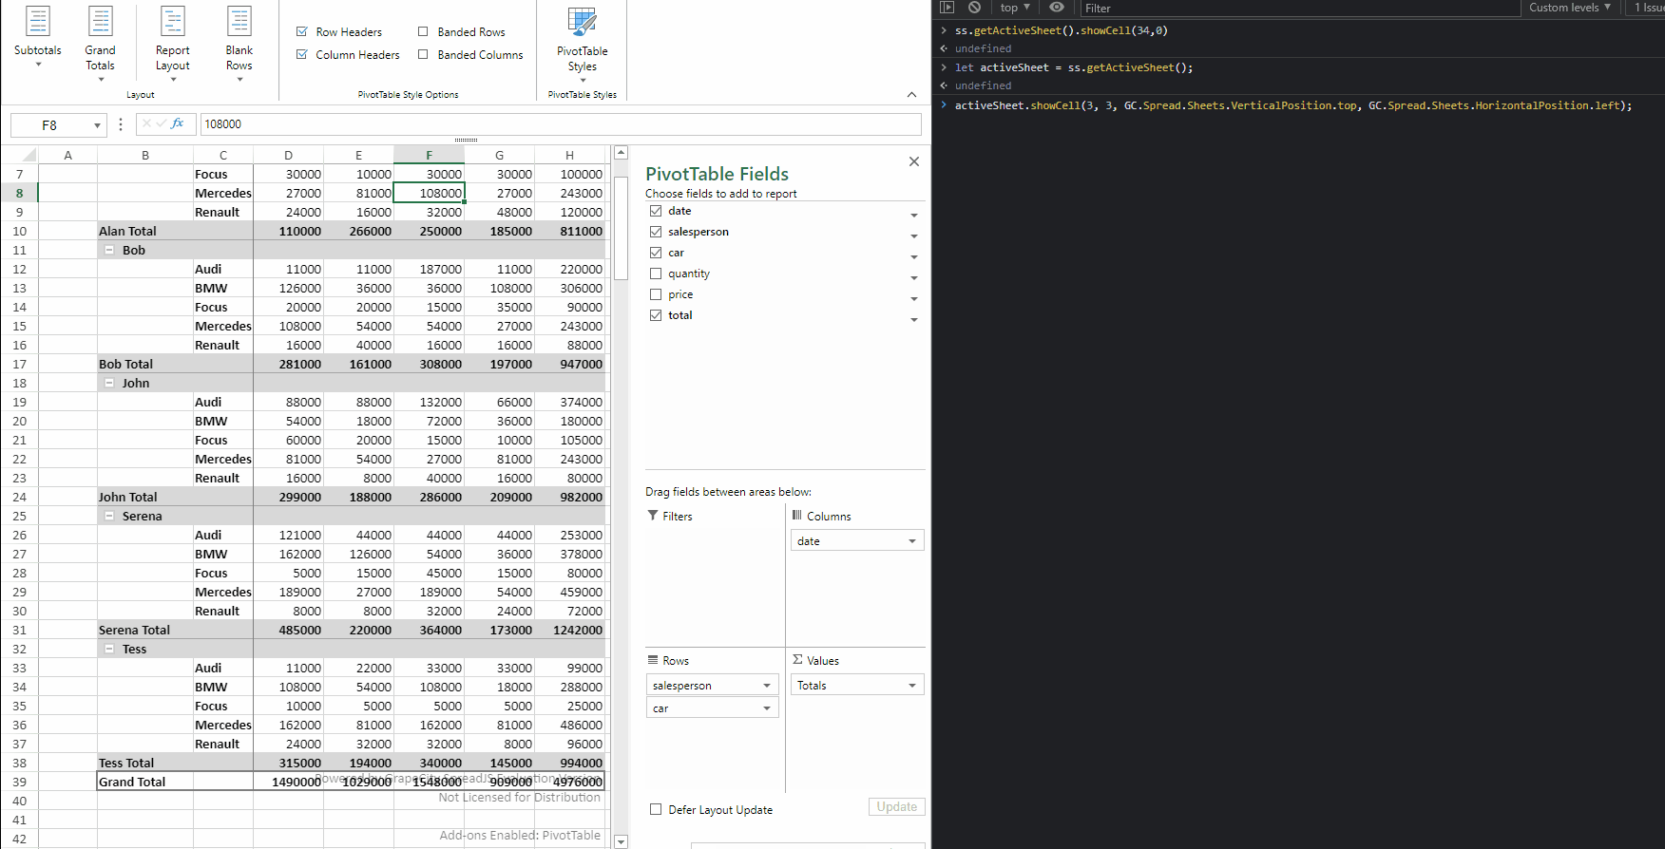Open the Custom levels dropdown
The height and width of the screenshot is (849, 1665).
(1569, 8)
